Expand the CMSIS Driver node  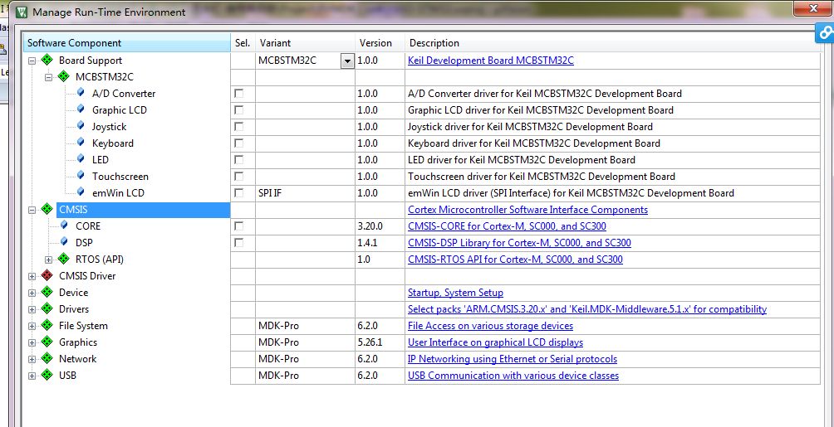pyautogui.click(x=32, y=276)
